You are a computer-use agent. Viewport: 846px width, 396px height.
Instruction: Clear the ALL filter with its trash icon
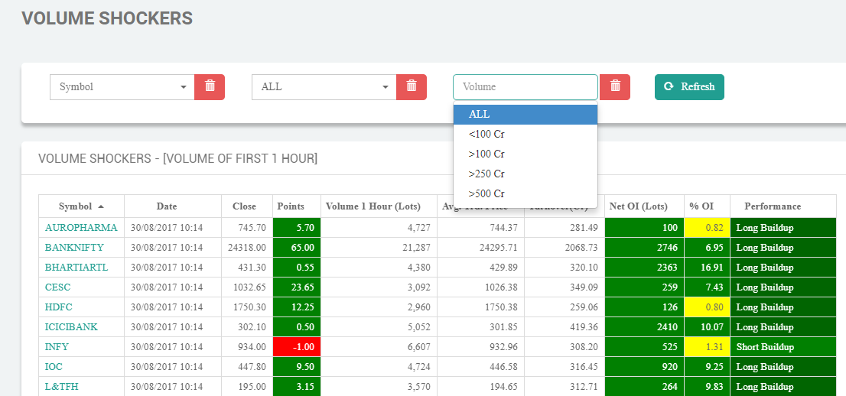411,87
